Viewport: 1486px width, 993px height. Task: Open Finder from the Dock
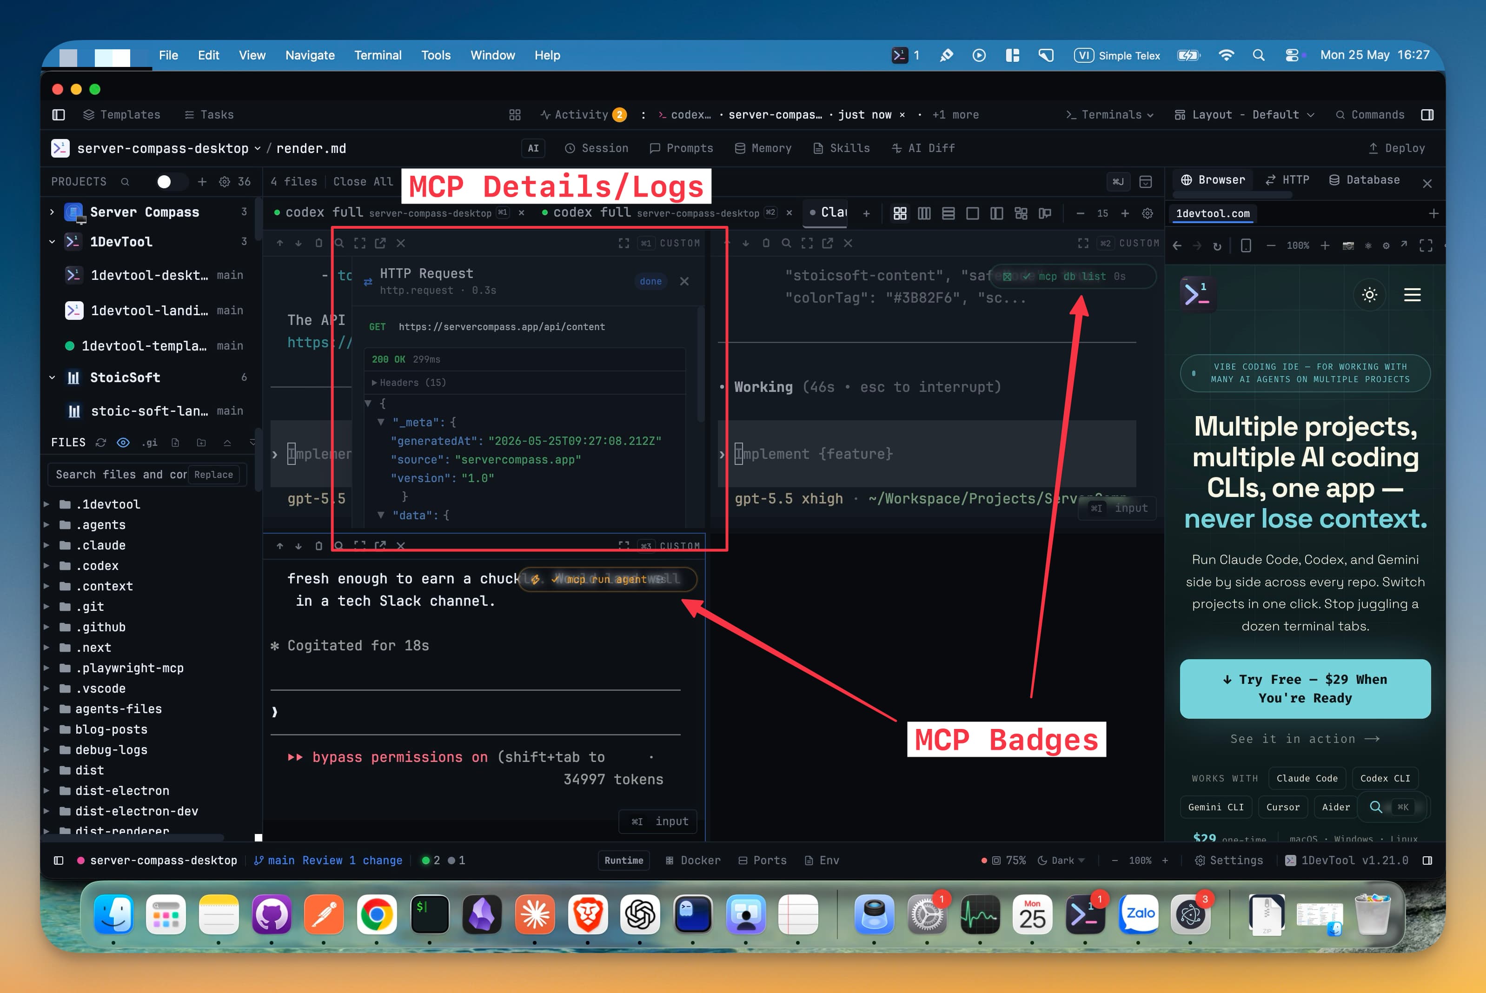pos(113,914)
